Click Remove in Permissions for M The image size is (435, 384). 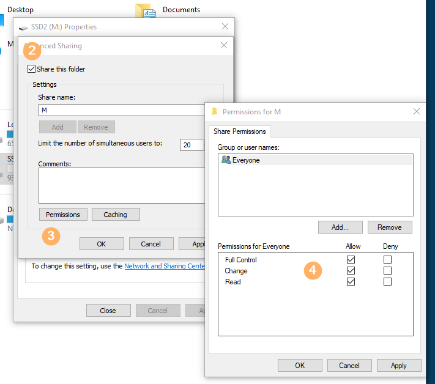coord(390,227)
